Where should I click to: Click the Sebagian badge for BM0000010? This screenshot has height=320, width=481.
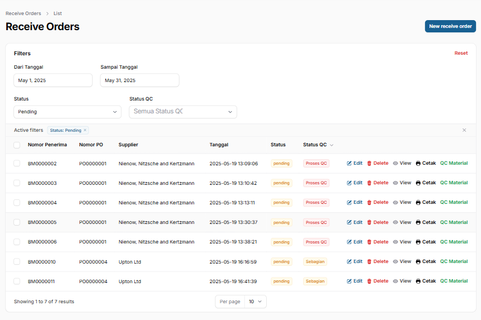pos(315,261)
